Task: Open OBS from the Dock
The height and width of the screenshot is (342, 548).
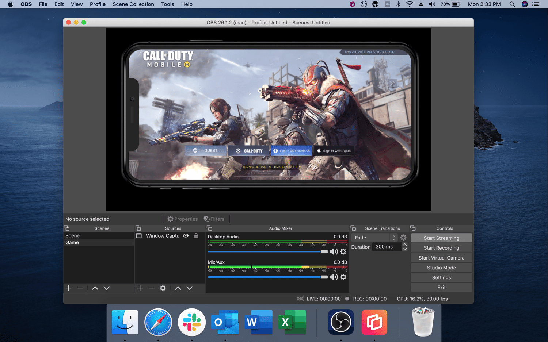Action: tap(340, 322)
